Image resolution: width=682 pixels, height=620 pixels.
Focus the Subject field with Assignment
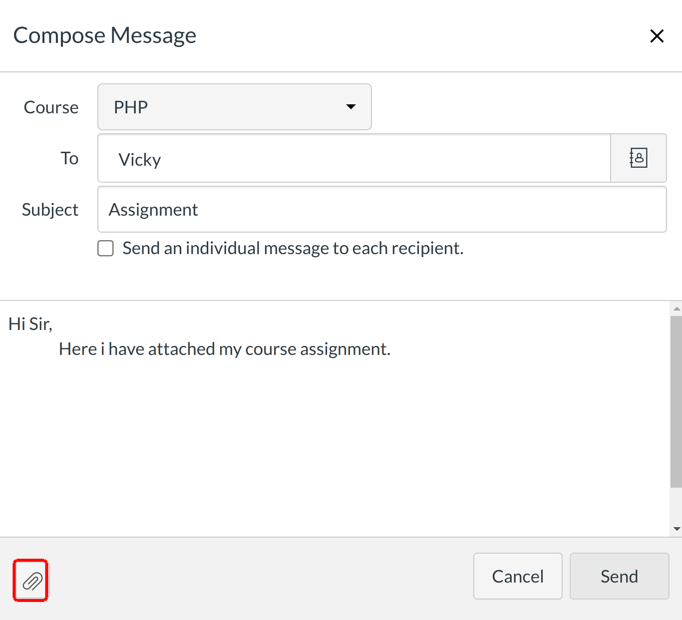(x=381, y=210)
